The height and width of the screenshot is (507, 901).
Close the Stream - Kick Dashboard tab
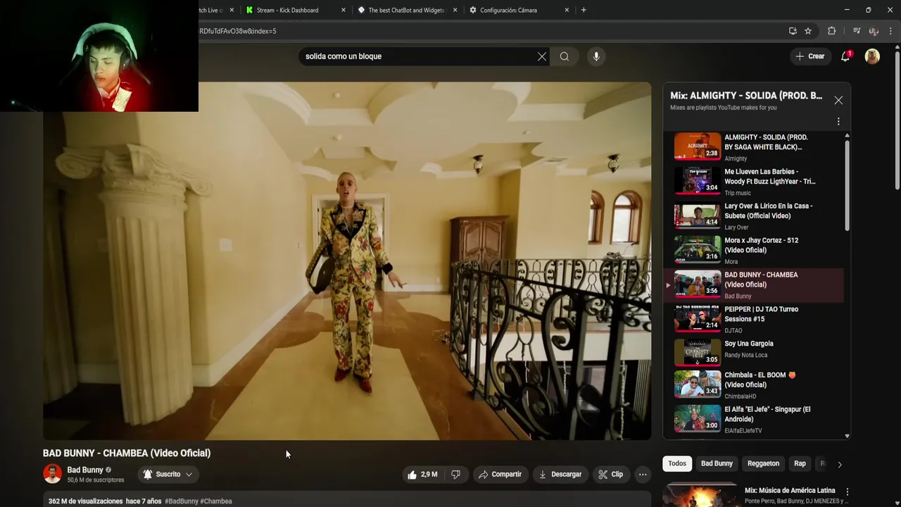[x=344, y=10]
